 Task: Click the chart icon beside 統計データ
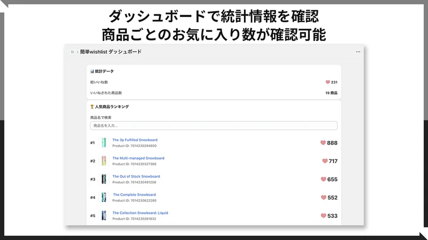click(x=92, y=71)
